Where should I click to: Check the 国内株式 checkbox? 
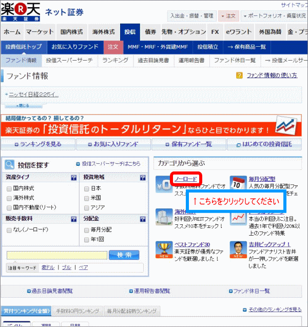click(x=9, y=189)
